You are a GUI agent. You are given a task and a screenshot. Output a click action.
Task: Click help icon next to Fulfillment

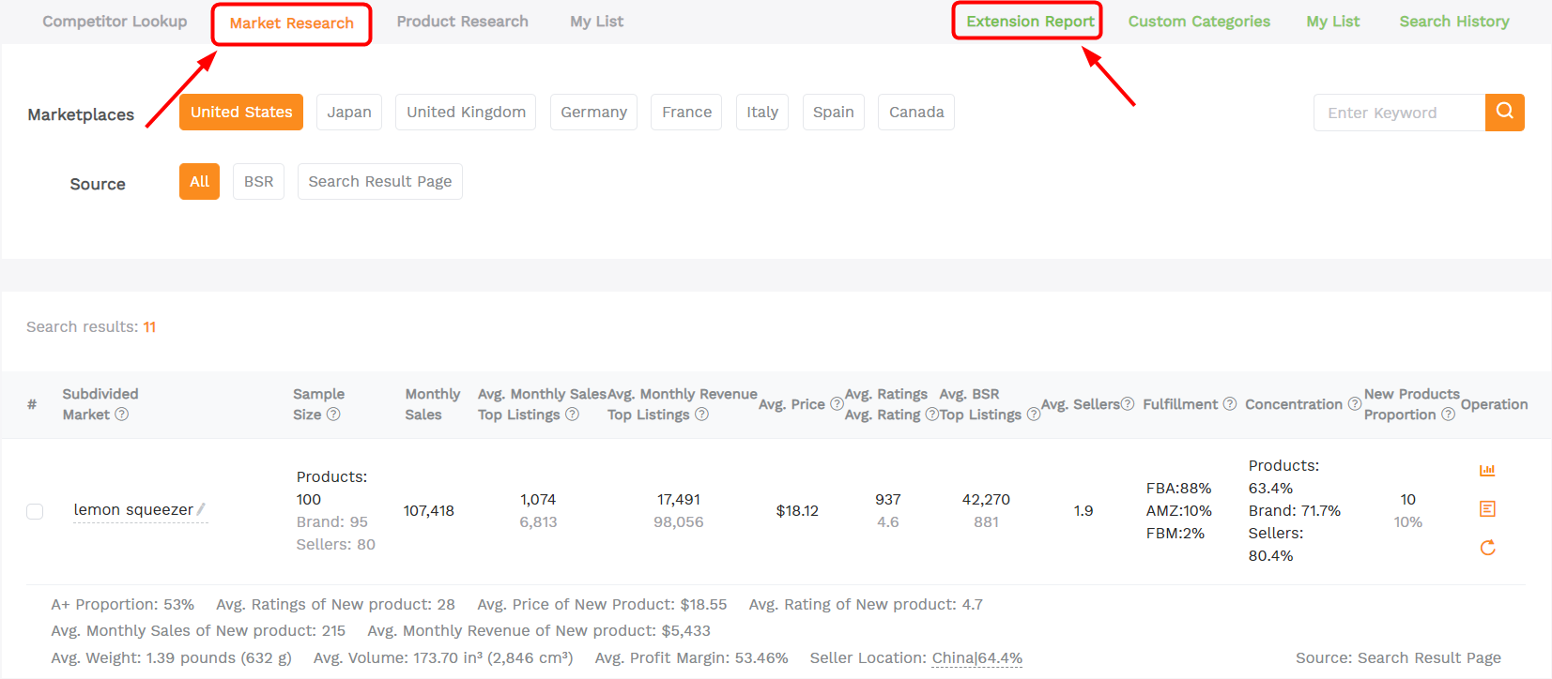tap(1230, 404)
